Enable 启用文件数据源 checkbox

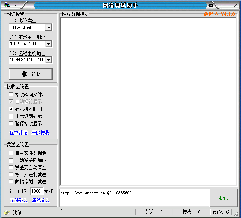(x=11, y=153)
